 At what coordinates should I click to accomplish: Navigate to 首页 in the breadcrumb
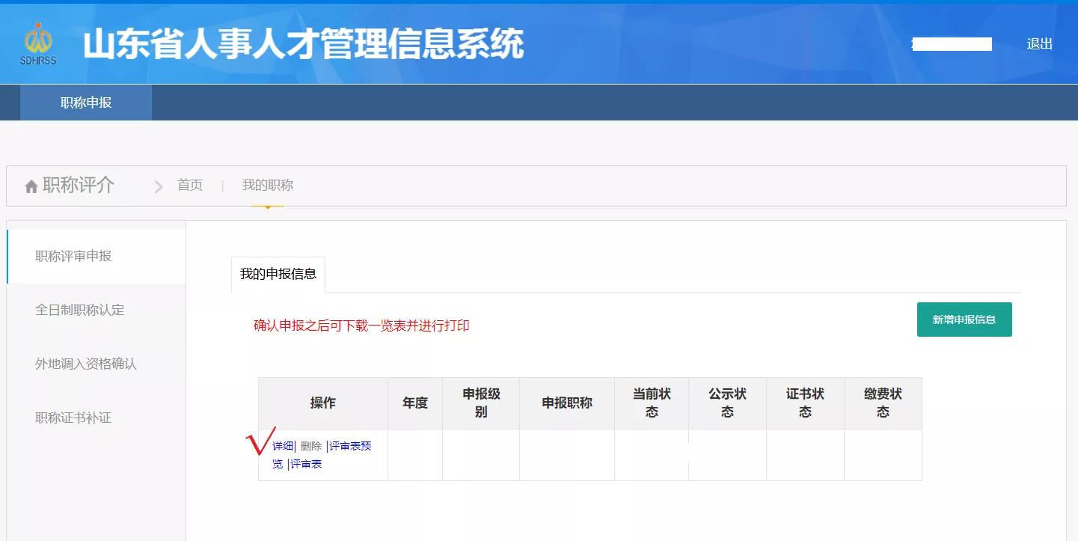[x=190, y=185]
